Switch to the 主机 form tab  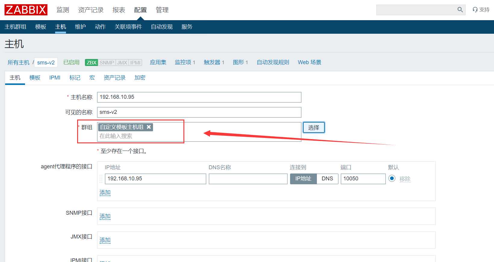pos(15,78)
